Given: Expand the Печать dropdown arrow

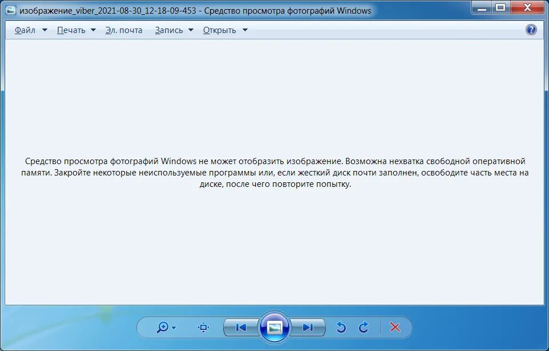Looking at the screenshot, I should [x=93, y=30].
